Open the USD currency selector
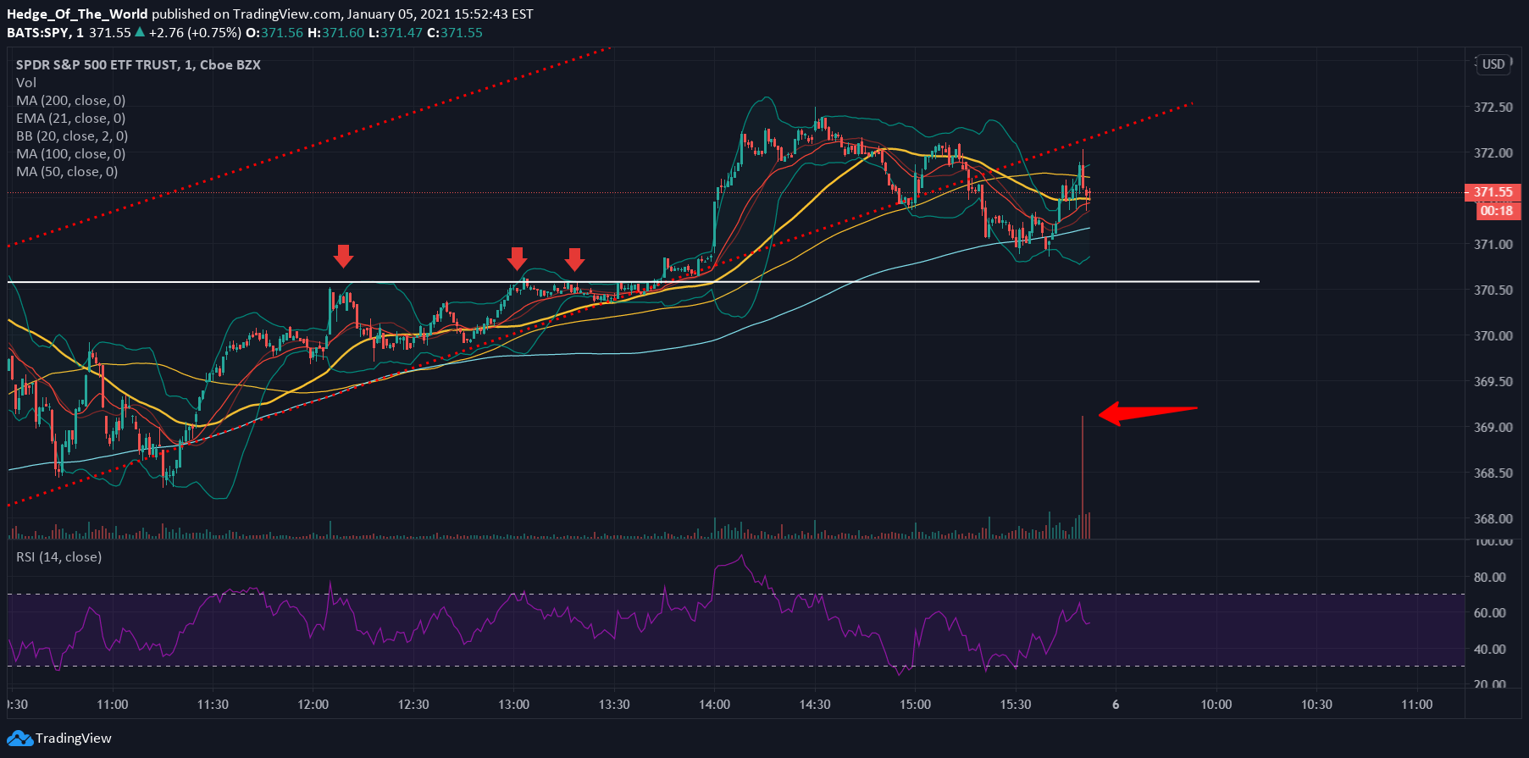This screenshot has width=1529, height=758. 1493,64
